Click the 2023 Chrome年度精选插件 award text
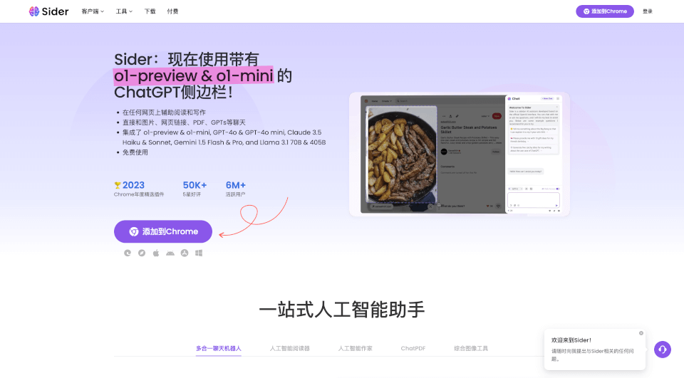 tap(139, 189)
